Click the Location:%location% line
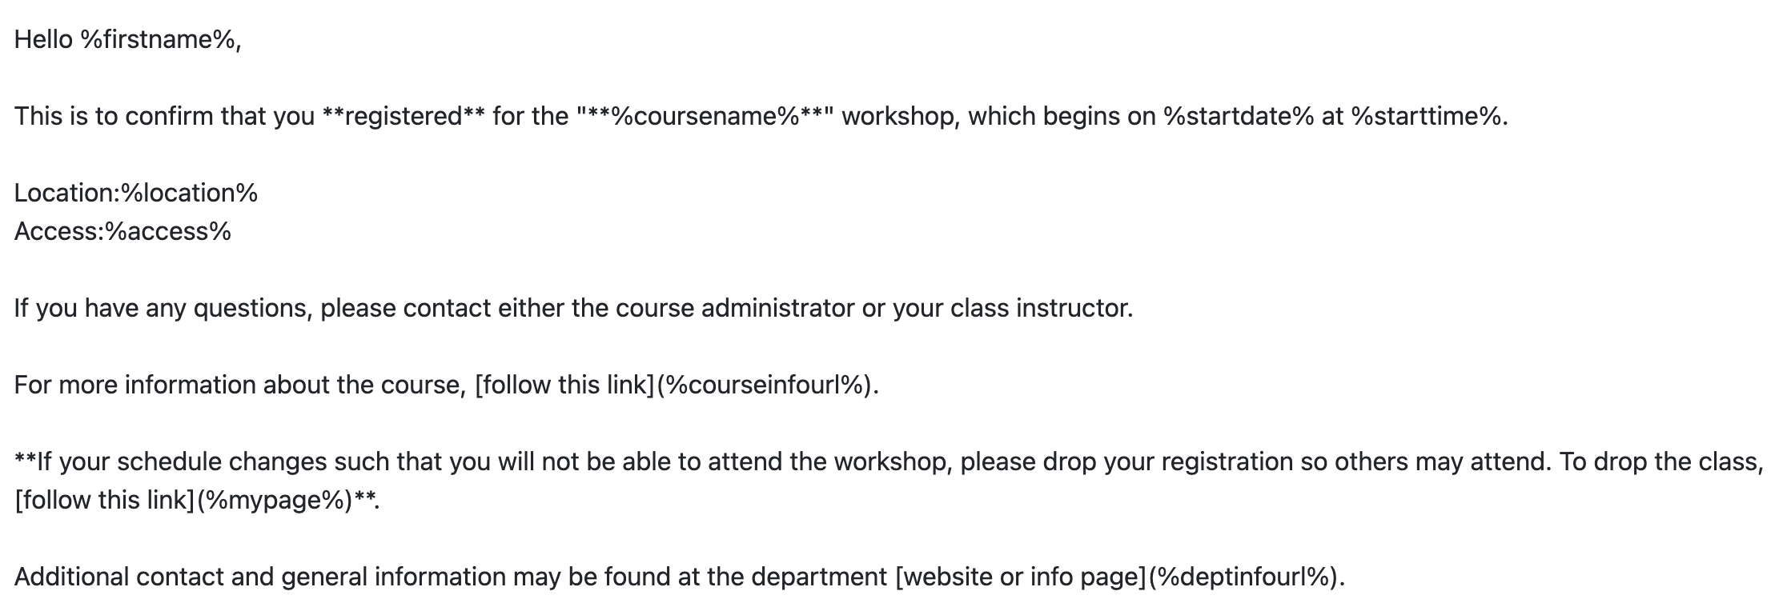 136,193
